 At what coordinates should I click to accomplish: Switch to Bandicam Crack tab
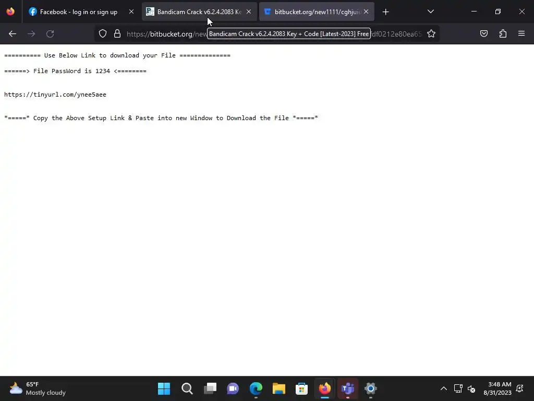point(199,12)
